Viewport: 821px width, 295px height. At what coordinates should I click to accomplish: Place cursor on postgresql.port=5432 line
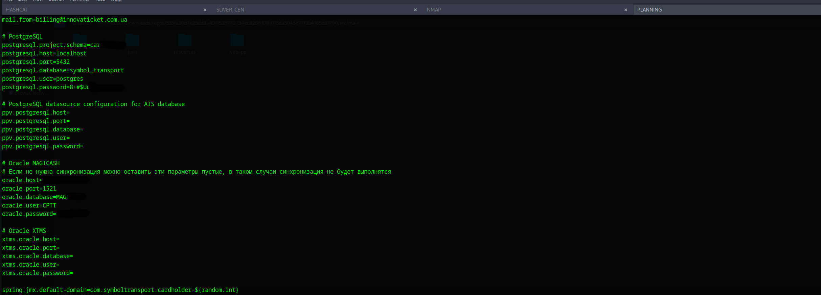point(36,62)
